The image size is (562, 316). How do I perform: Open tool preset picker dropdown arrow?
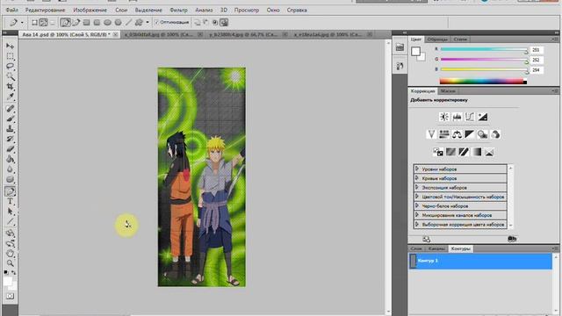tap(22, 23)
